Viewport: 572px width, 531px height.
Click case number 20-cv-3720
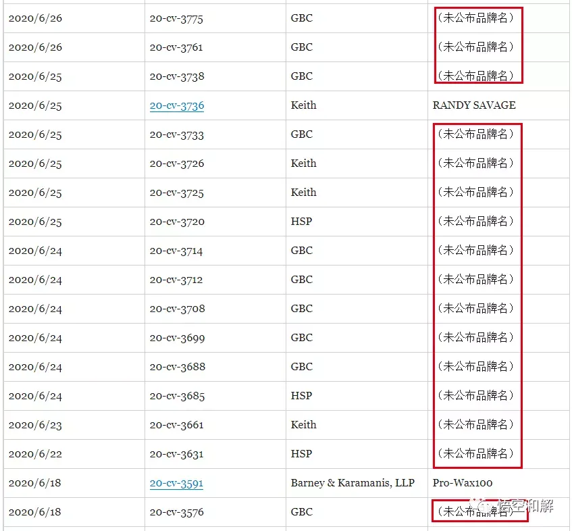tap(177, 222)
